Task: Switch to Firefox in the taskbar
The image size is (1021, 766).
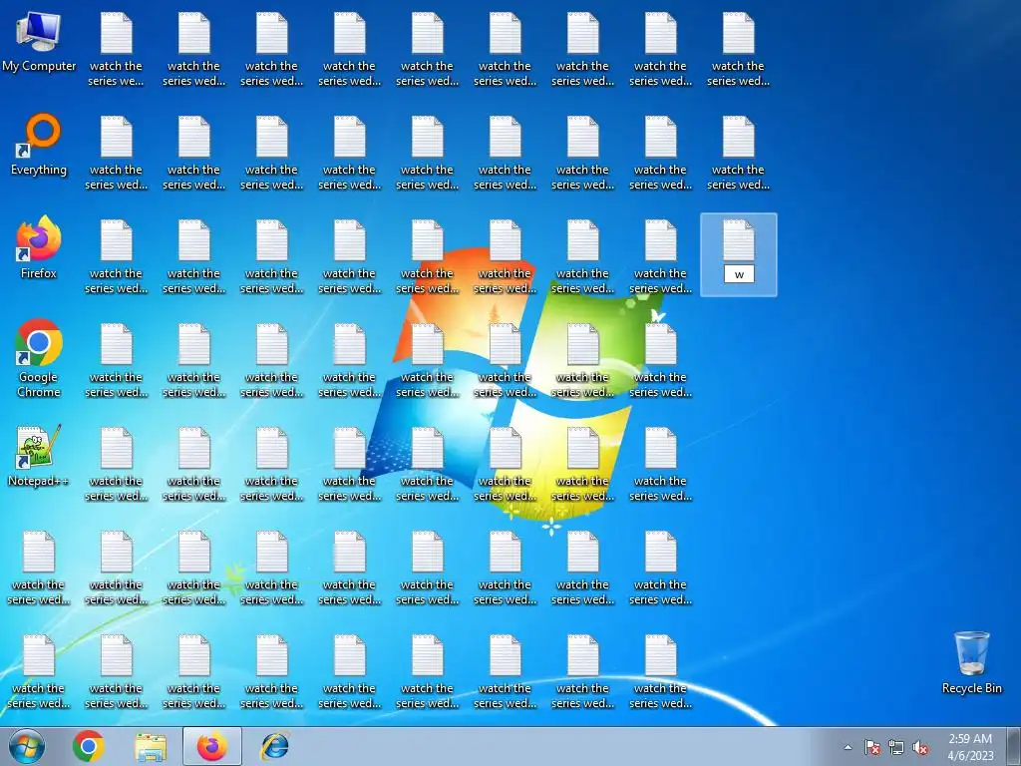Action: pos(212,746)
